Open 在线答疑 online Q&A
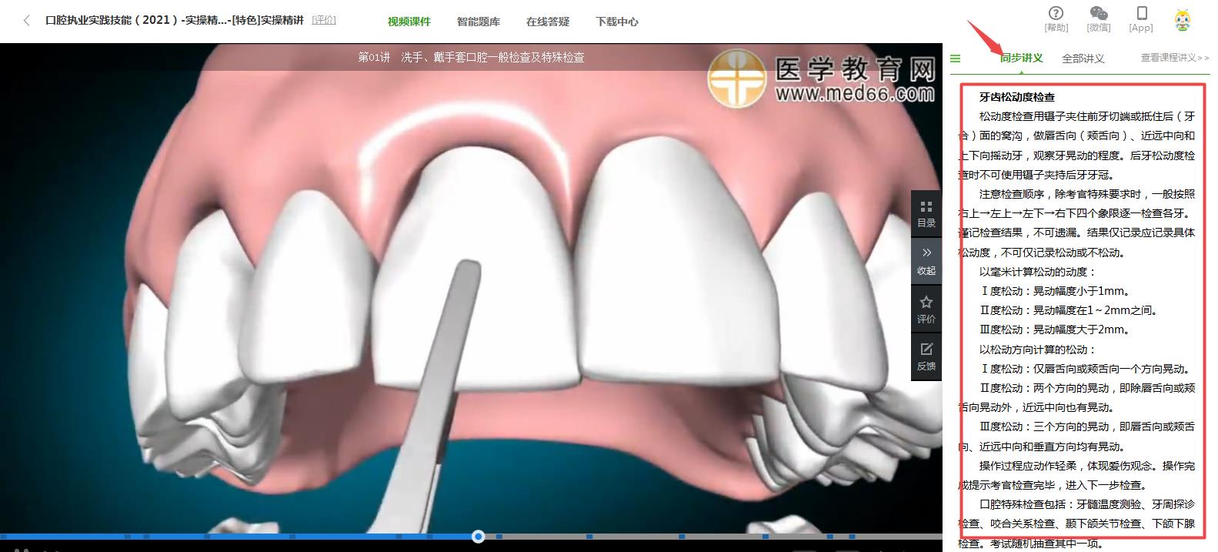The height and width of the screenshot is (552, 1218). 547,22
